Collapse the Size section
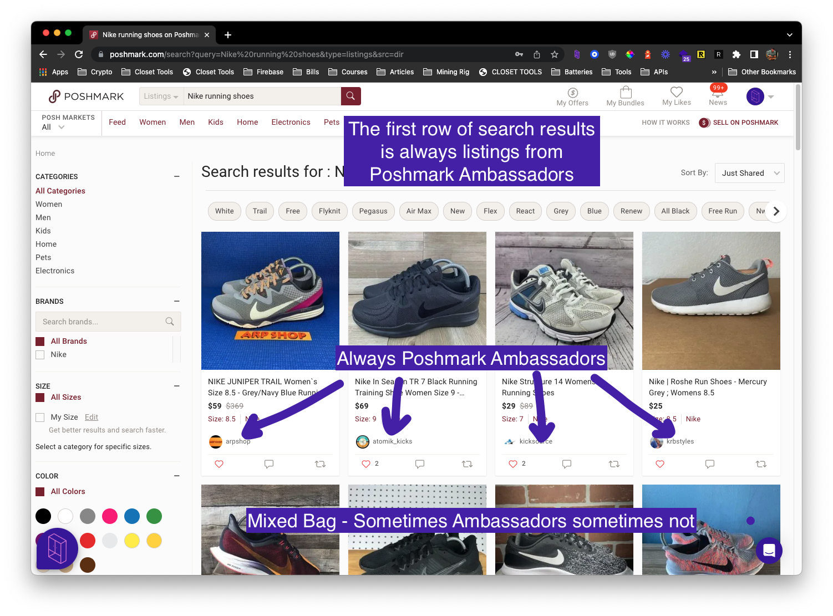Image resolution: width=833 pixels, height=616 pixels. 177,386
